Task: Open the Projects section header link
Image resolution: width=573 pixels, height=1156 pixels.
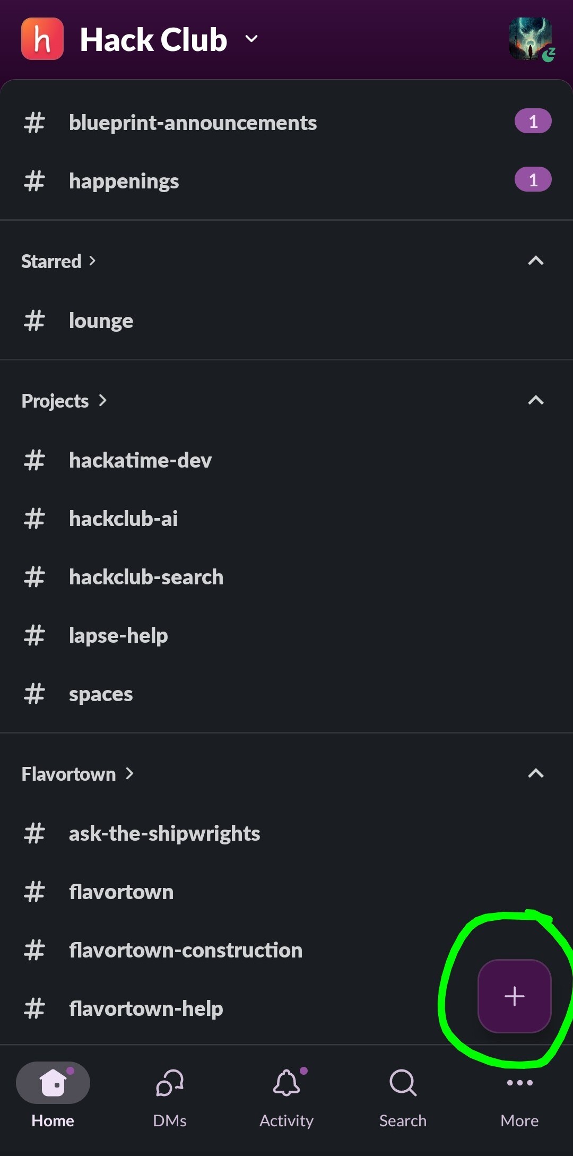Action: (64, 401)
